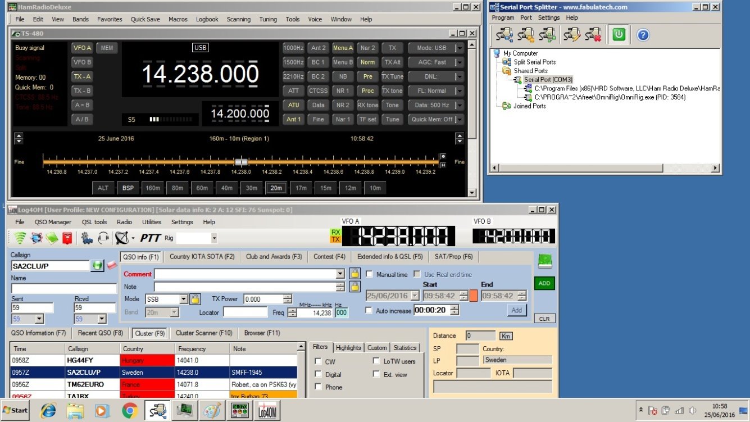
Task: Check the Phone filter checkbox
Action: pos(319,387)
